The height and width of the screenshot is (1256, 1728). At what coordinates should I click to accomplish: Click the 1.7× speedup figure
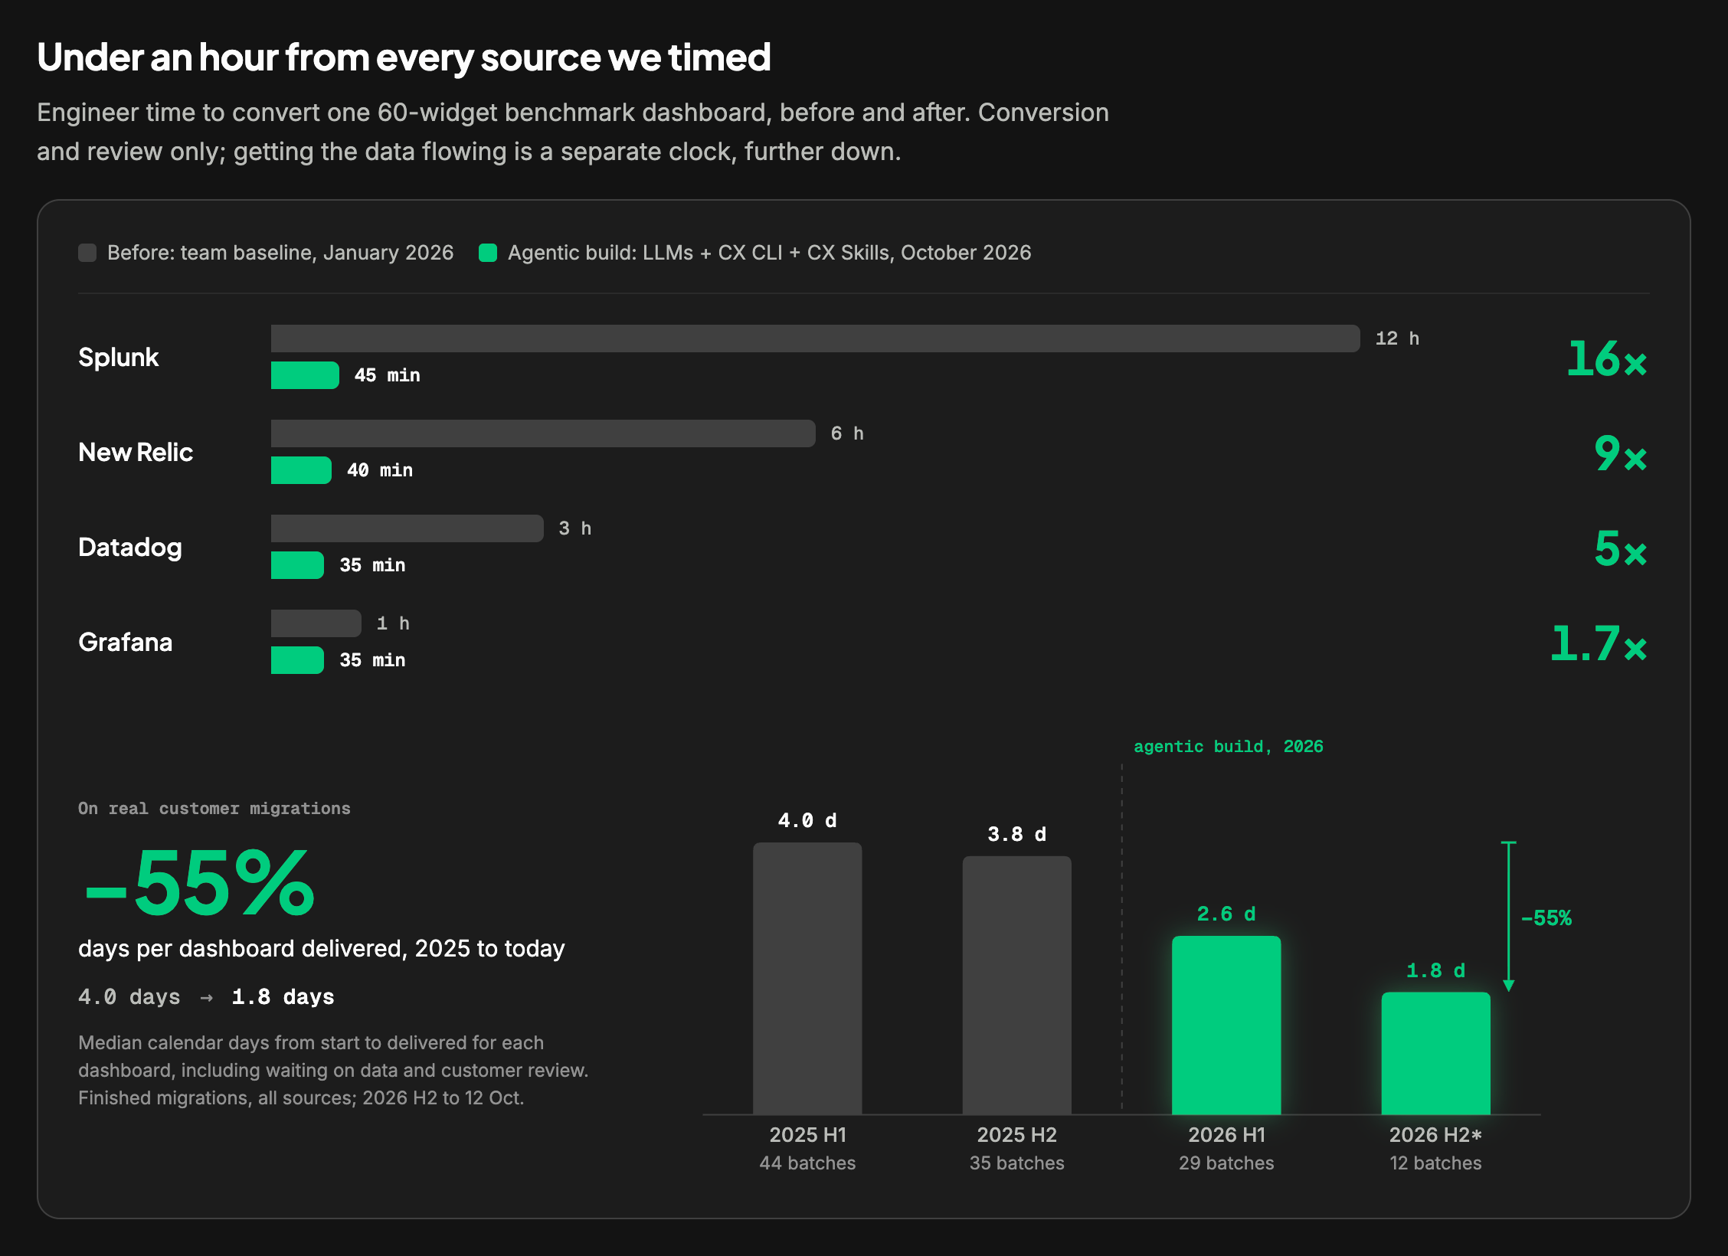1599,643
